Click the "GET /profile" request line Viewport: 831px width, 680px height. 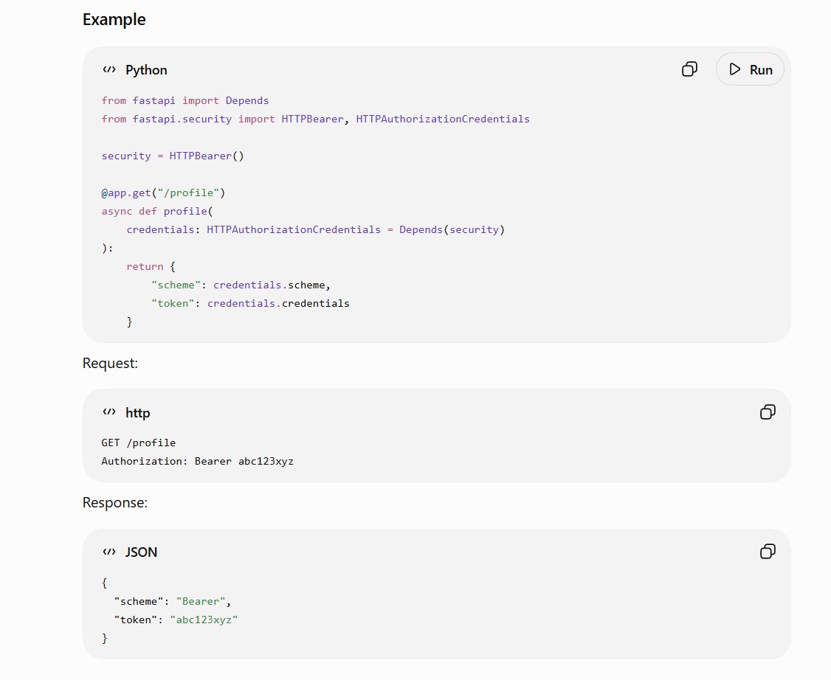pos(138,443)
